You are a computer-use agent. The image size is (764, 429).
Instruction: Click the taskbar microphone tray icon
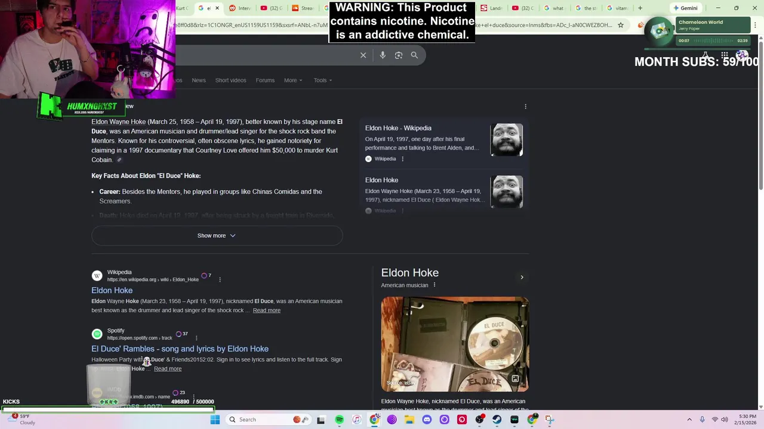coord(702,419)
